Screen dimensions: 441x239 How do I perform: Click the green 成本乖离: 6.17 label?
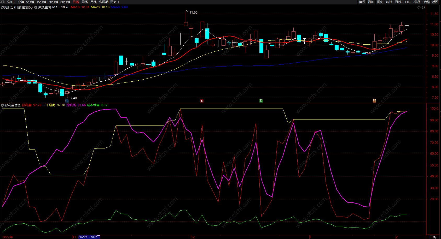click(97, 105)
